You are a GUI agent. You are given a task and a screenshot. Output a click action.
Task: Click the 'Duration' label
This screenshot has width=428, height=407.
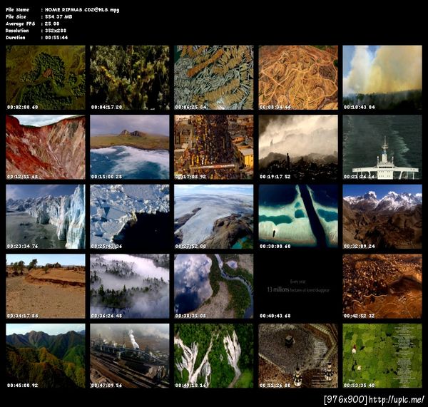tap(16, 38)
